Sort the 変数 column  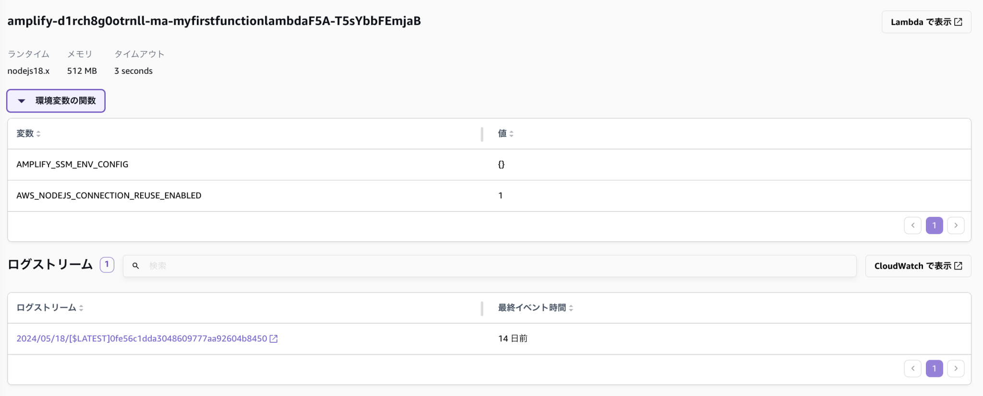tap(28, 134)
